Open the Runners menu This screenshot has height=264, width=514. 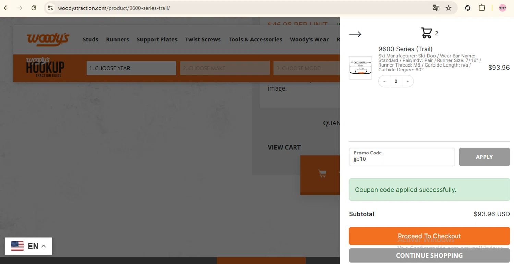118,39
